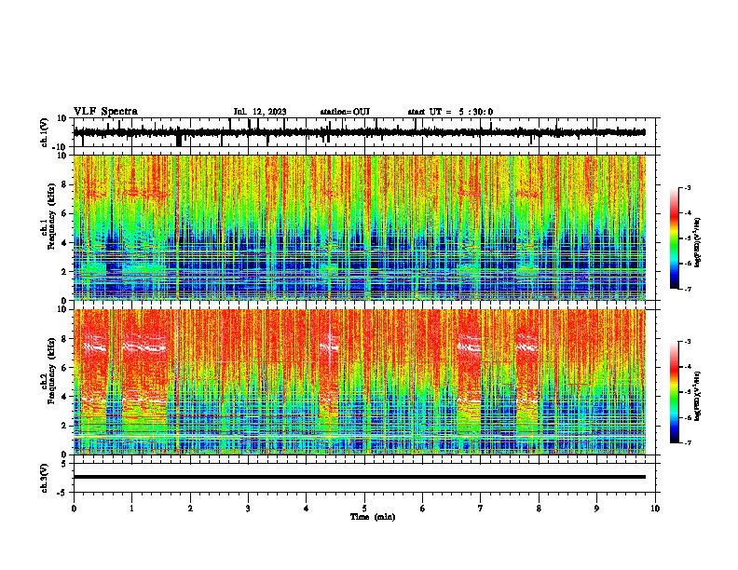The width and height of the screenshot is (738, 570).
Task: Click the 'ch.1(V)' waveform axis label
Action: (45, 132)
